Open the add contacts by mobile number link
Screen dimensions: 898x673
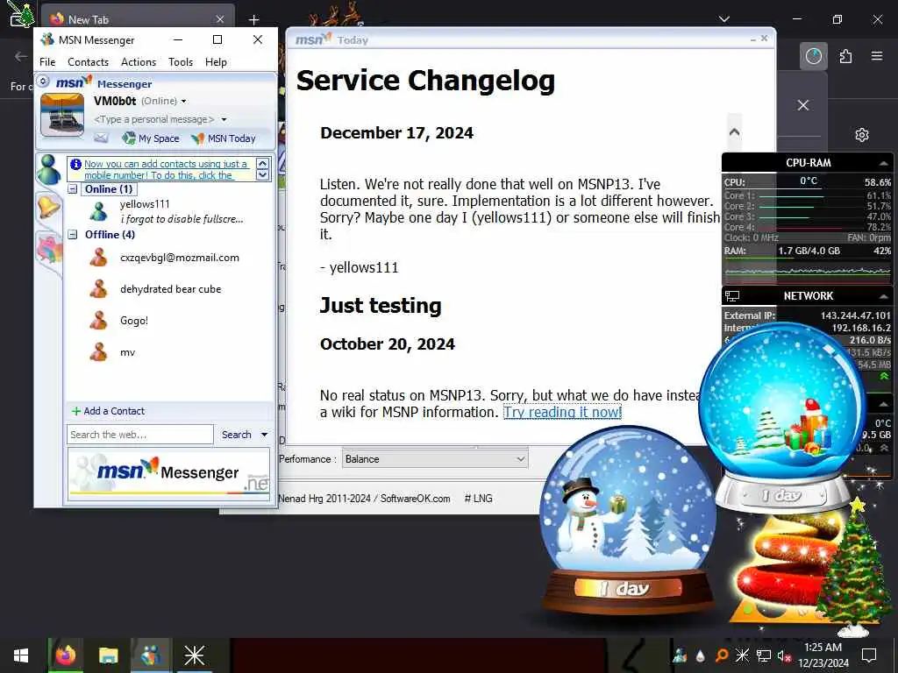pos(166,169)
